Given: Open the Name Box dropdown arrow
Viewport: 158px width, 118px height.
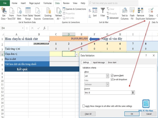Looking at the screenshot, I should (x=23, y=28).
